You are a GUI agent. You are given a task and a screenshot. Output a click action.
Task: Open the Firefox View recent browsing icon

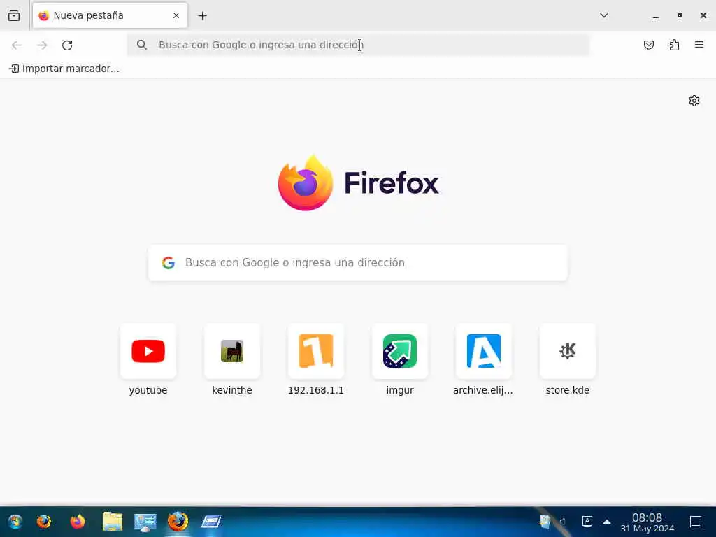(x=14, y=15)
